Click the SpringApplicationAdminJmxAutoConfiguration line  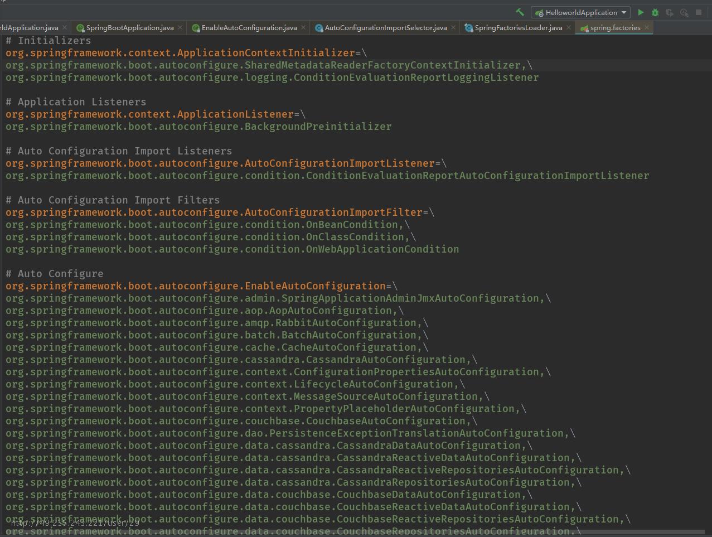(x=278, y=298)
